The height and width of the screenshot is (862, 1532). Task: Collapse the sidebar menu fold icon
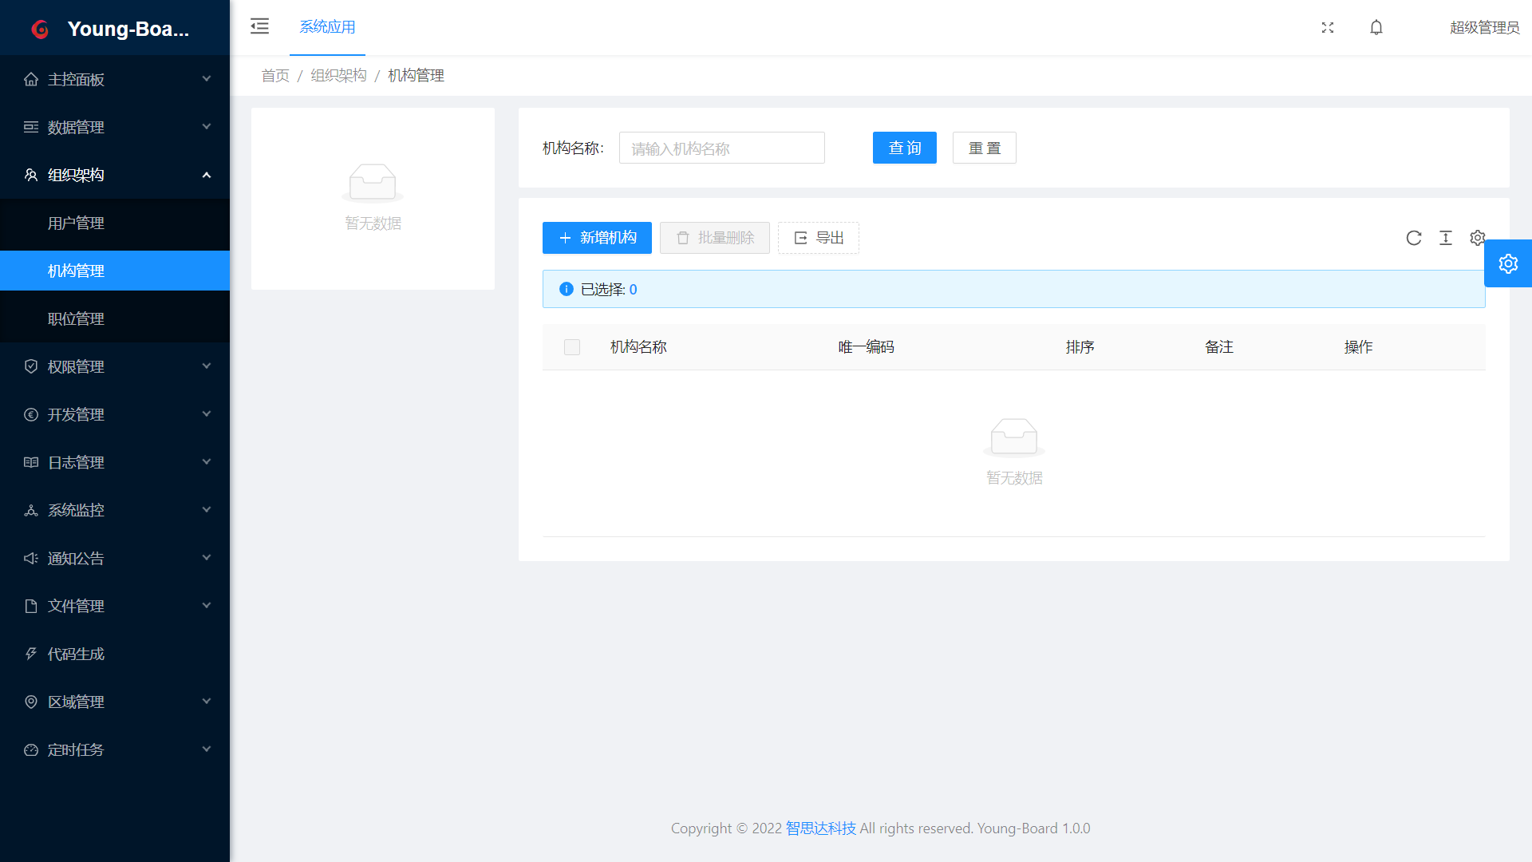tap(259, 26)
